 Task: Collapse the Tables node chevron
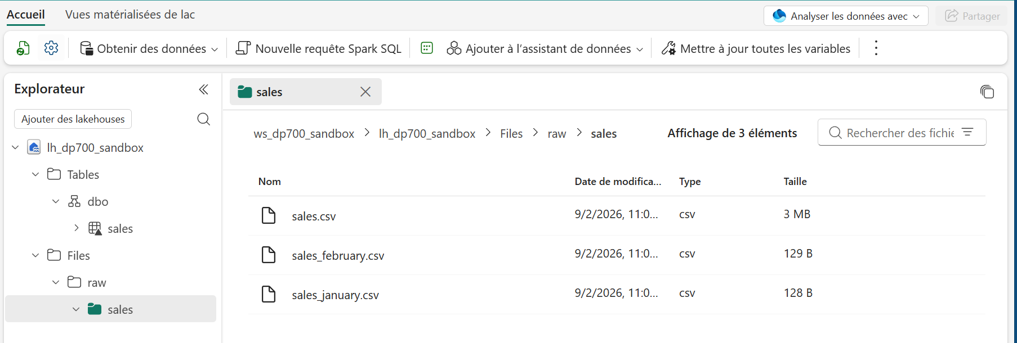35,174
